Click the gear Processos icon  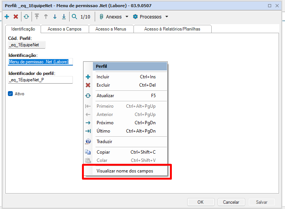click(135, 17)
